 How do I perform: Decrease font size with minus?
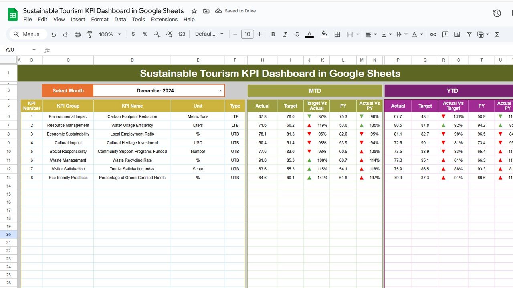click(235, 34)
